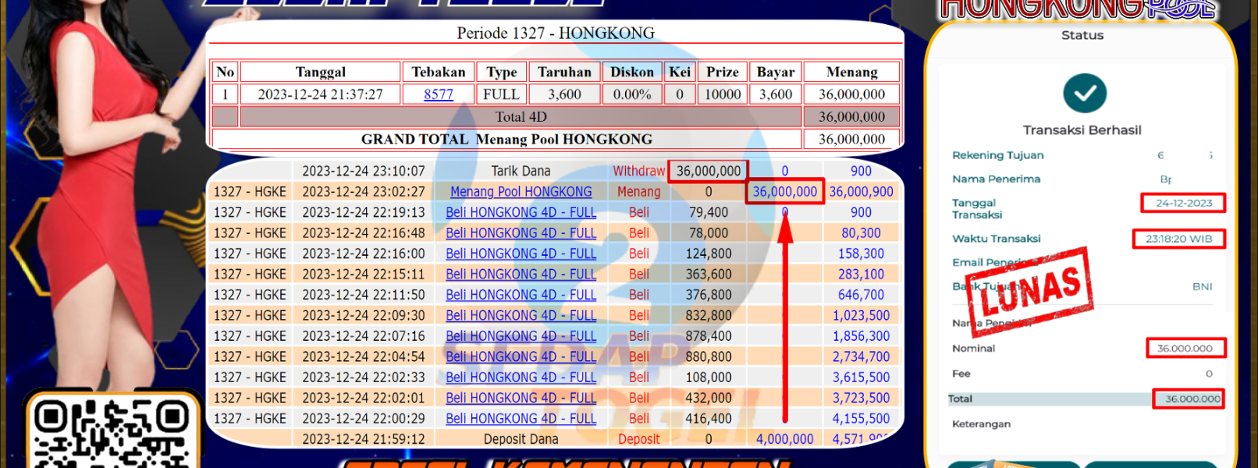The width and height of the screenshot is (1258, 468).
Task: Select the 432,000 bet amount
Action: click(709, 399)
